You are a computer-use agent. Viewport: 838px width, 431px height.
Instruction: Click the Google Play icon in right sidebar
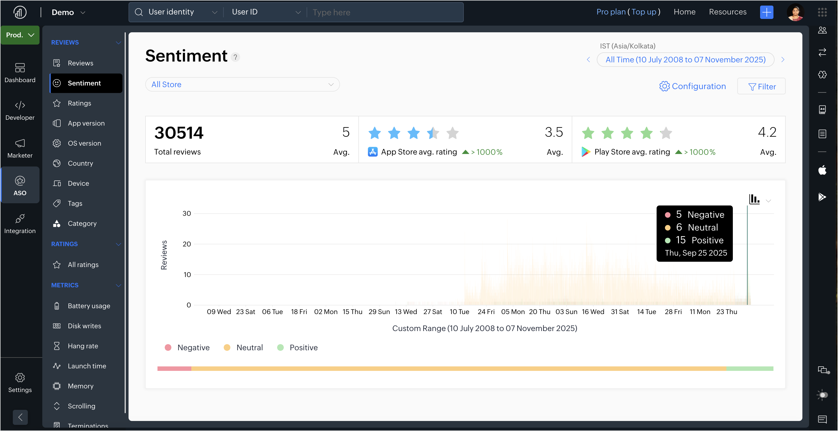822,197
